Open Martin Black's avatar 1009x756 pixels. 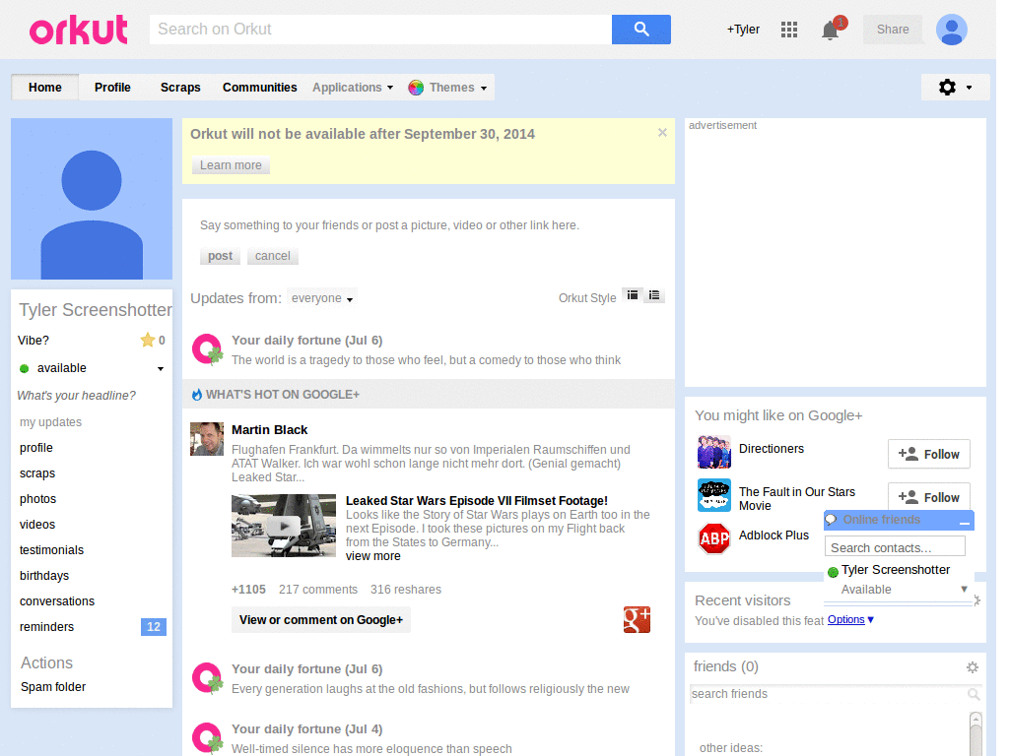click(x=207, y=439)
